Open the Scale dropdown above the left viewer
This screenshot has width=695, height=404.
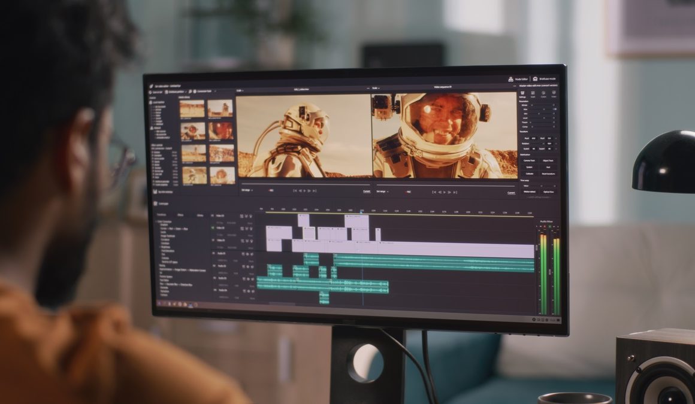pyautogui.click(x=240, y=90)
